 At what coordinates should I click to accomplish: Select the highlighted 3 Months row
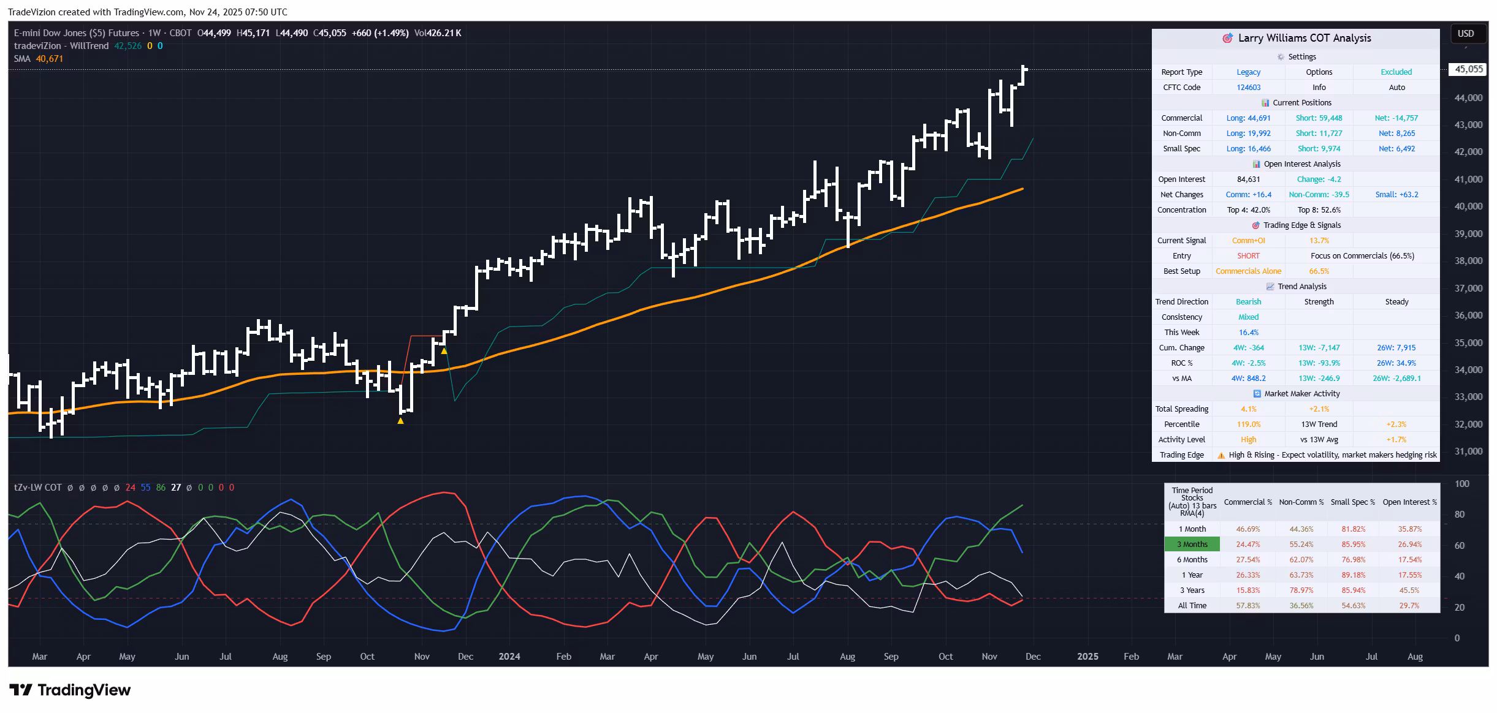point(1192,544)
